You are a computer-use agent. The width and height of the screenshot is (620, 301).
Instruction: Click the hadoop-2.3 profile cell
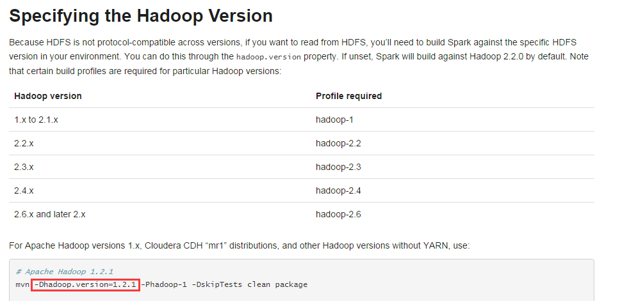338,167
